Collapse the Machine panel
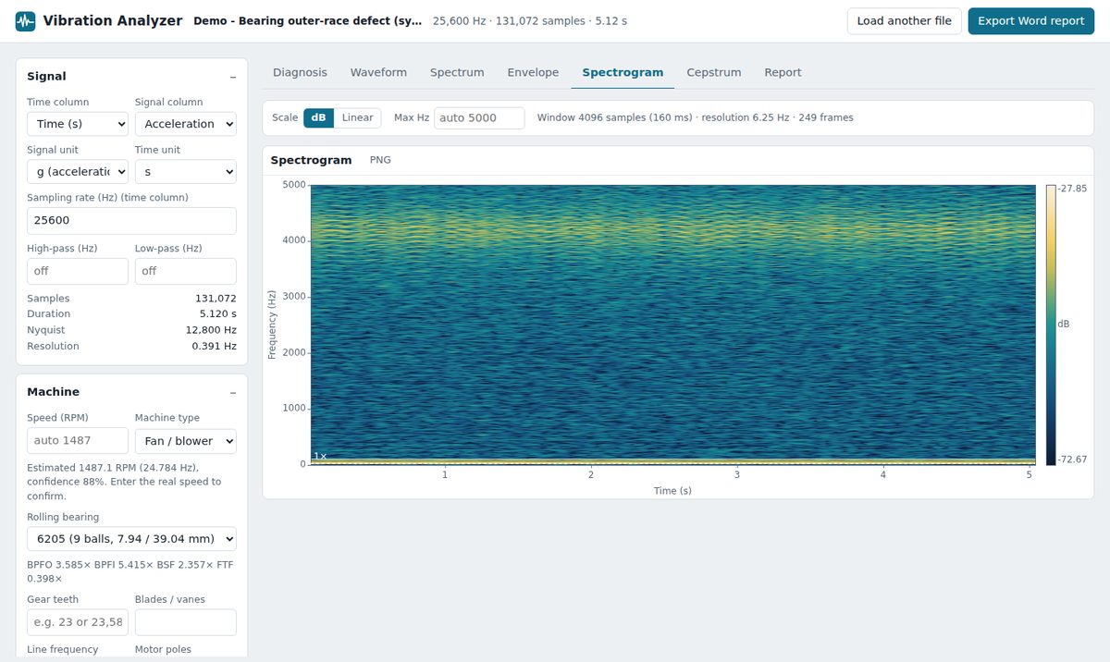The width and height of the screenshot is (1110, 662). [233, 392]
